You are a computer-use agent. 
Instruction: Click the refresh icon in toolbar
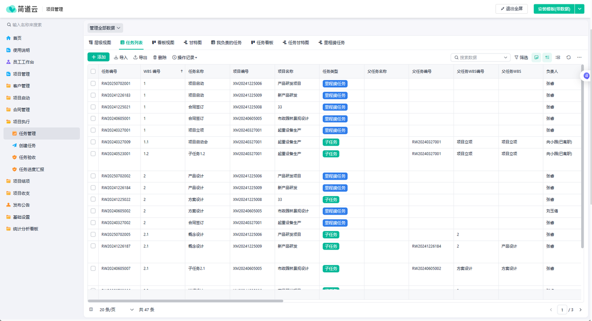click(569, 58)
